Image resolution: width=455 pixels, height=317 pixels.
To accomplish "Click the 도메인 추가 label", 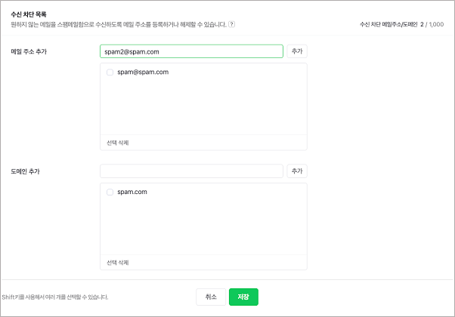I will [25, 171].
